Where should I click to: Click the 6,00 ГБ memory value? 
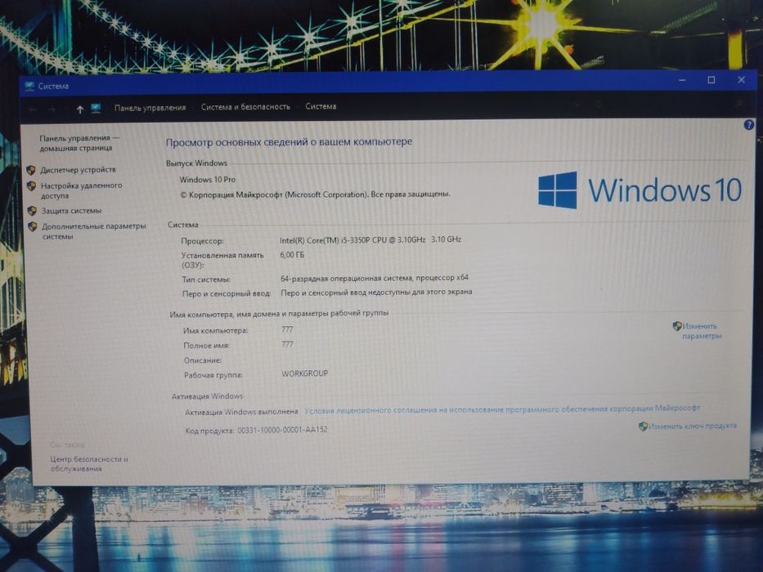pyautogui.click(x=292, y=254)
